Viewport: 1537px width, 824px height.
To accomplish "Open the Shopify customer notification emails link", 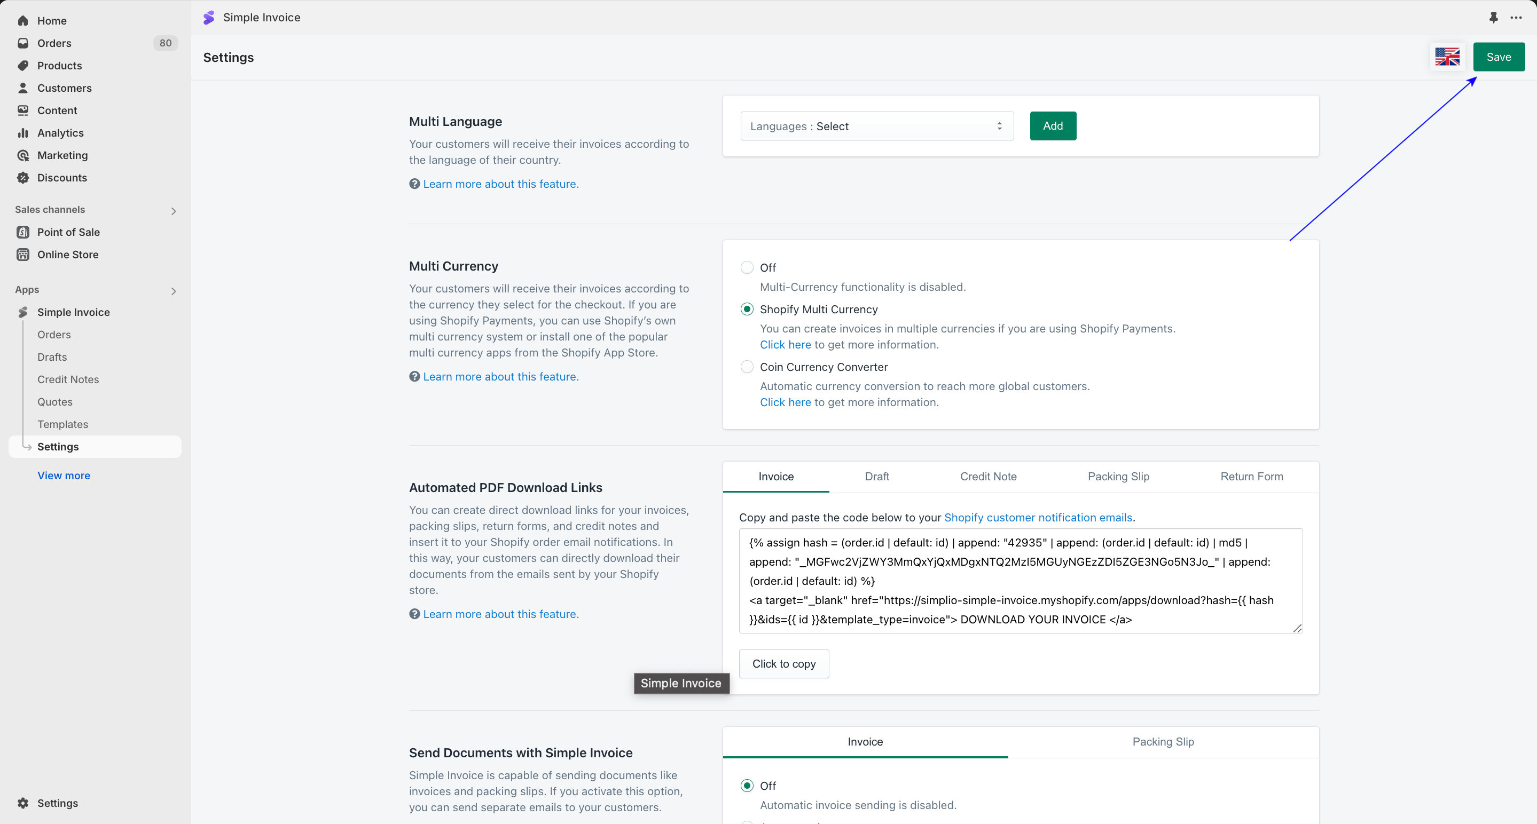I will point(1038,518).
